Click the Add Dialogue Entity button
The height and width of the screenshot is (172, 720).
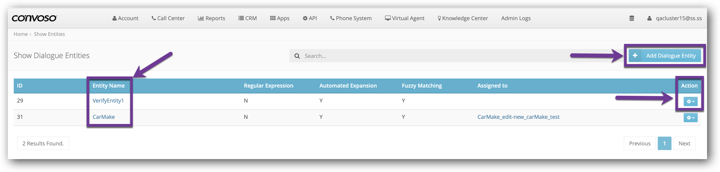click(x=670, y=56)
